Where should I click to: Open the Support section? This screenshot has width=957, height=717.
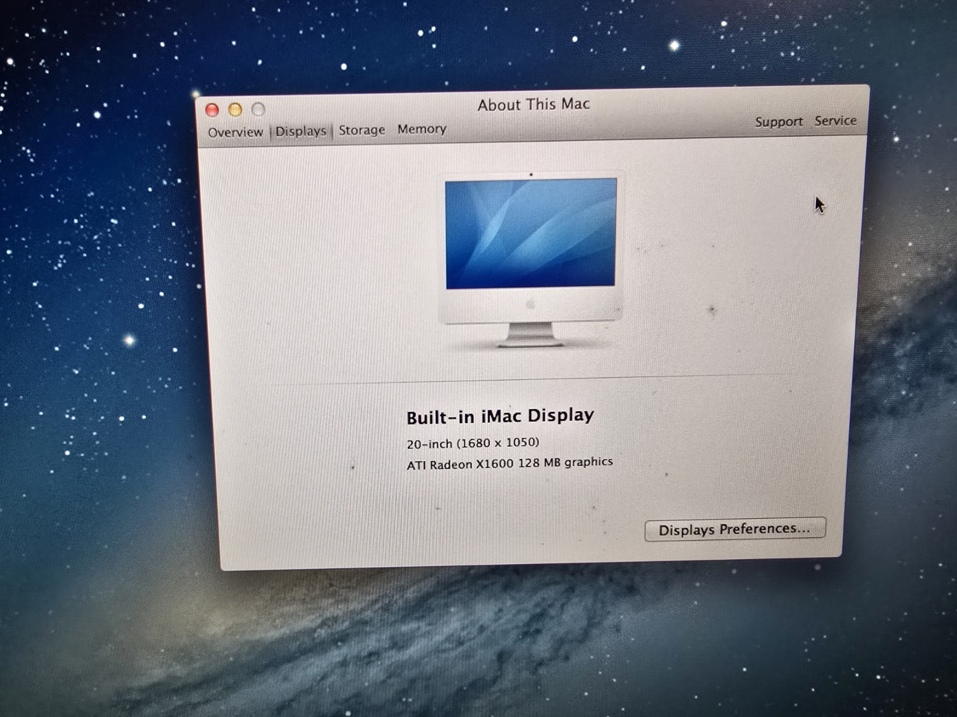pos(779,122)
